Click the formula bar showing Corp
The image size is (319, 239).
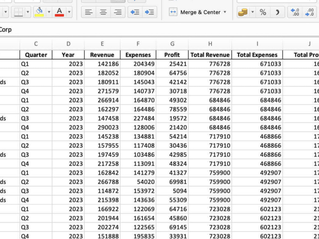click(159, 30)
